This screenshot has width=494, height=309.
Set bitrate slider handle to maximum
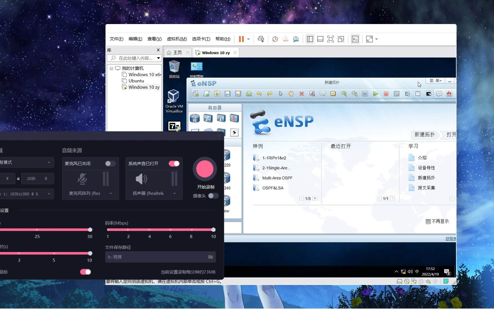coord(213,229)
